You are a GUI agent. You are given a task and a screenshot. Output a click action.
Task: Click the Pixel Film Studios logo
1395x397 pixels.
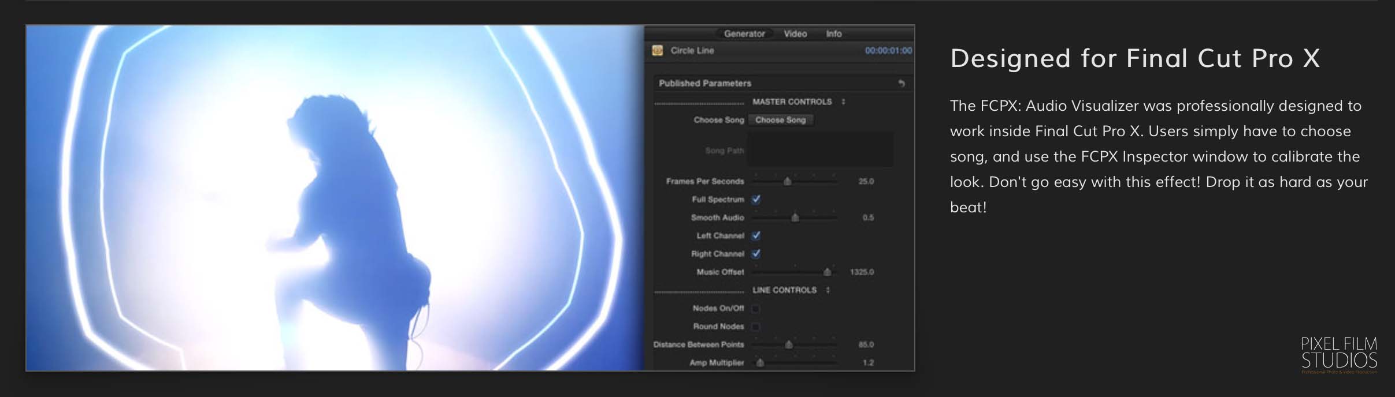pyautogui.click(x=1339, y=354)
